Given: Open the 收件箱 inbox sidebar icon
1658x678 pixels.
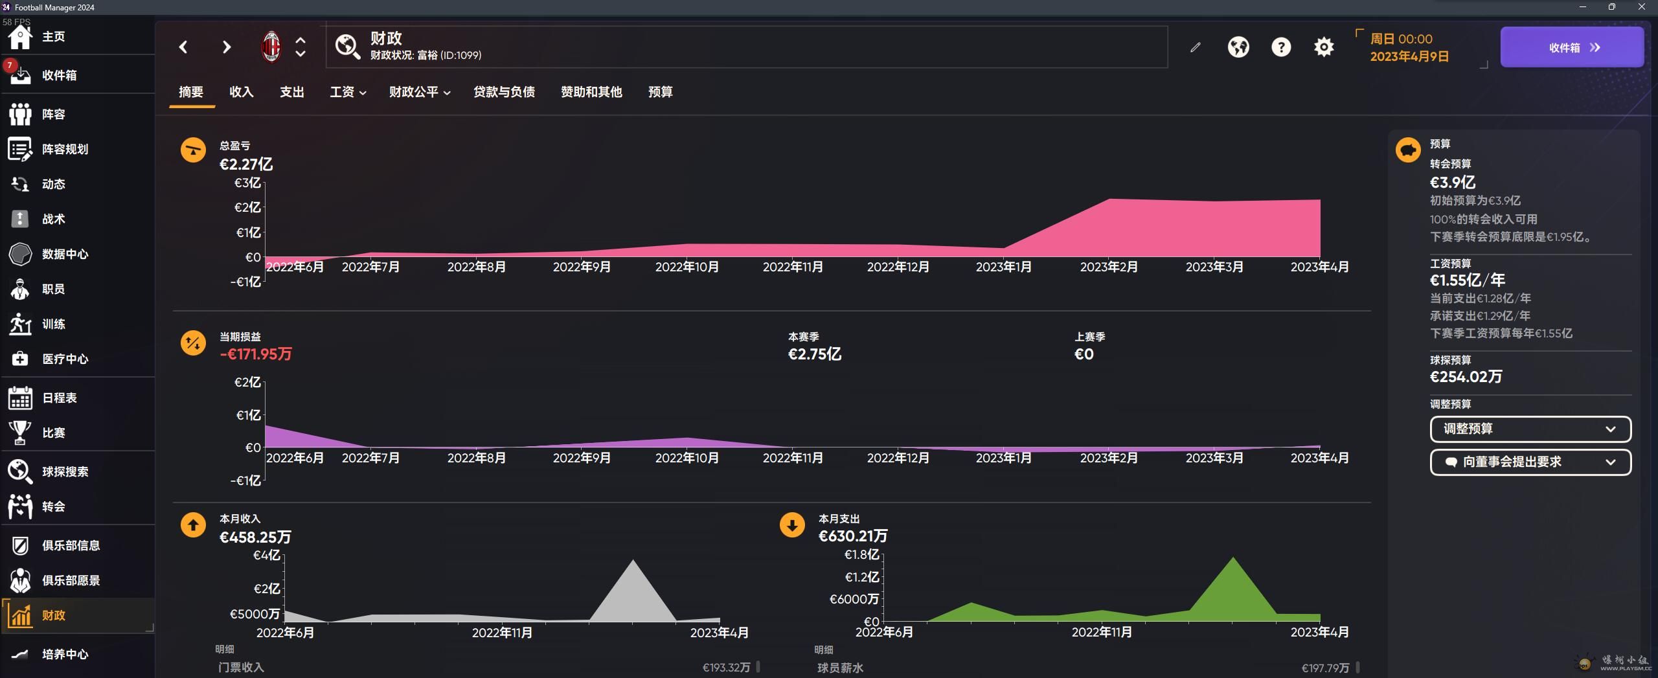Looking at the screenshot, I should point(20,75).
